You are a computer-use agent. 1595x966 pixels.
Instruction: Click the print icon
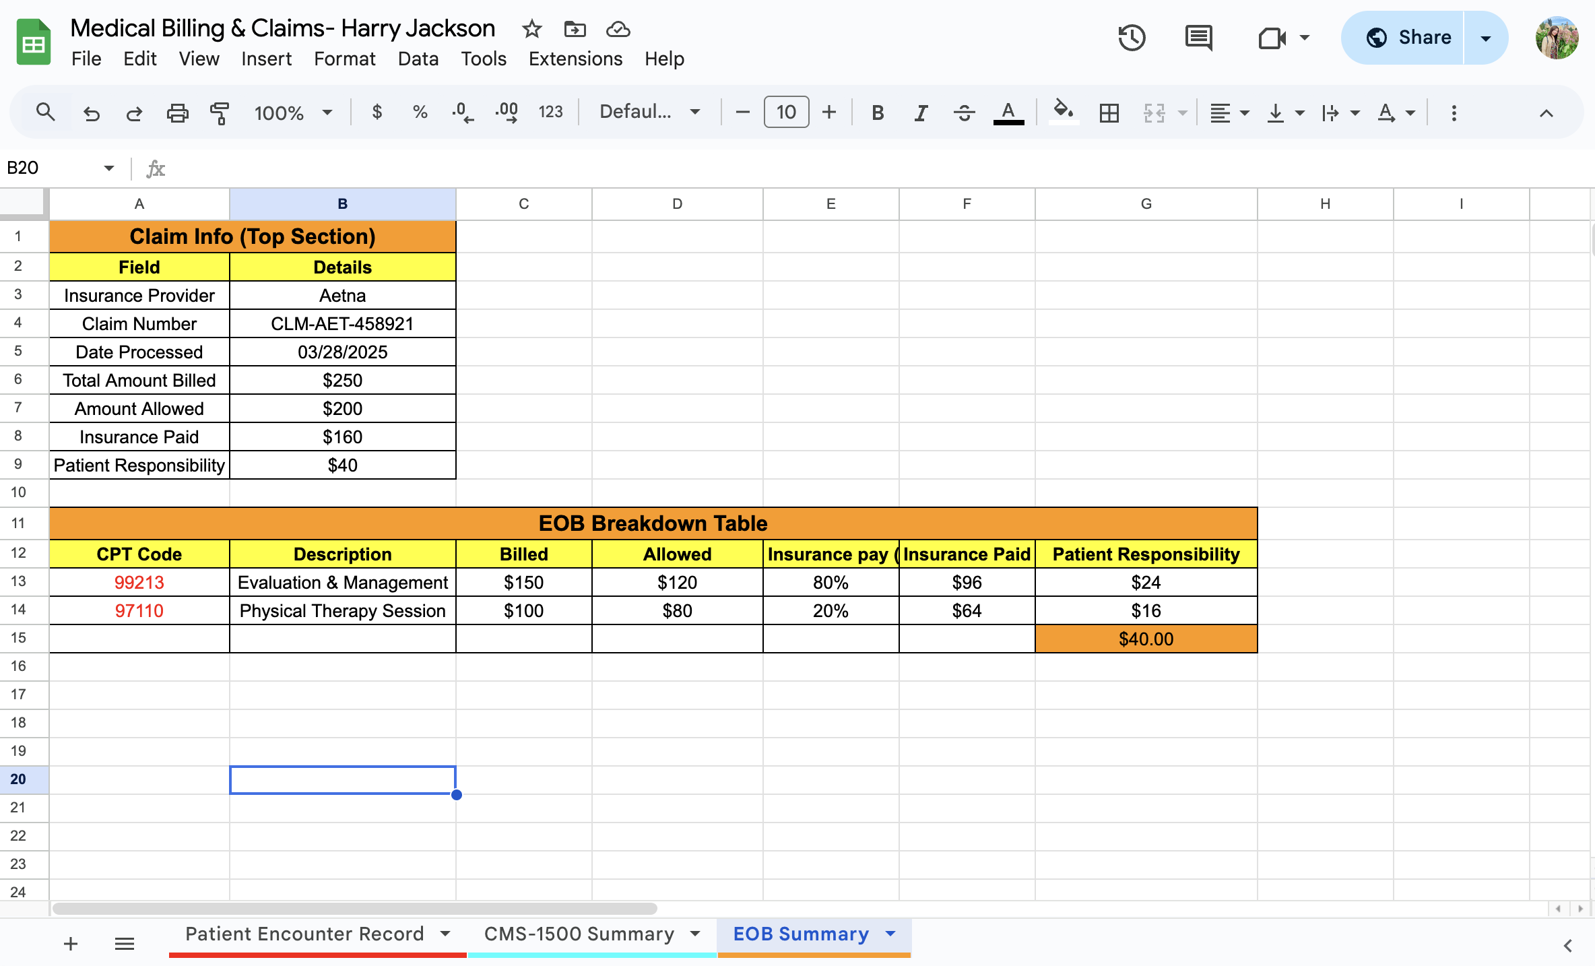pyautogui.click(x=177, y=112)
